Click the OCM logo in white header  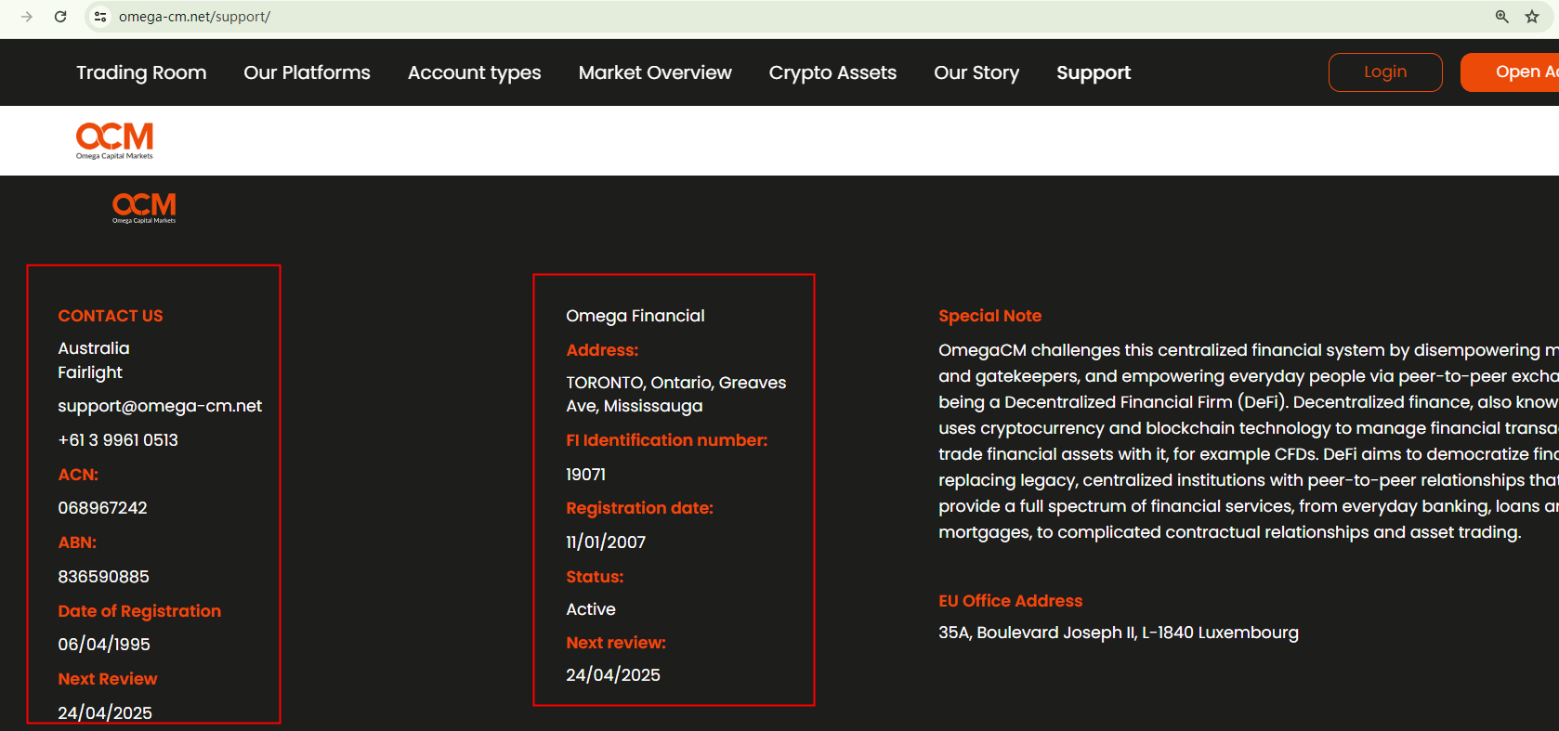[114, 140]
